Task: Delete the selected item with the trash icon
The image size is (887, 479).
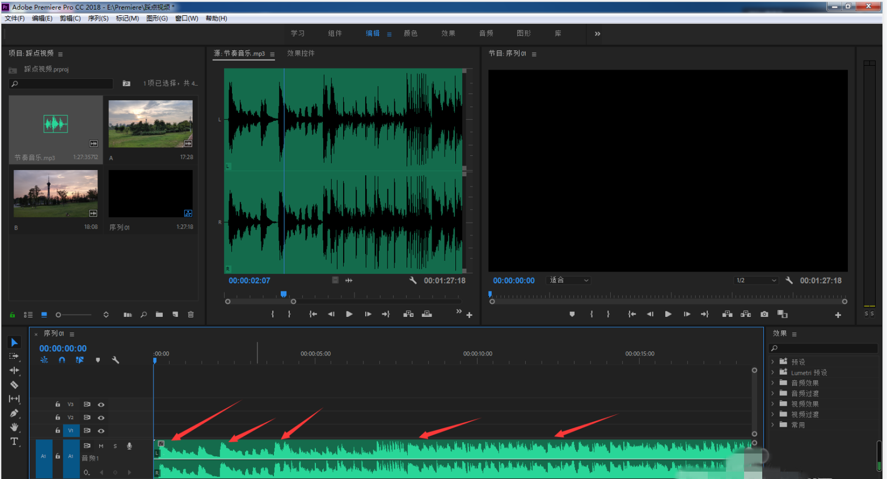Action: pyautogui.click(x=191, y=315)
